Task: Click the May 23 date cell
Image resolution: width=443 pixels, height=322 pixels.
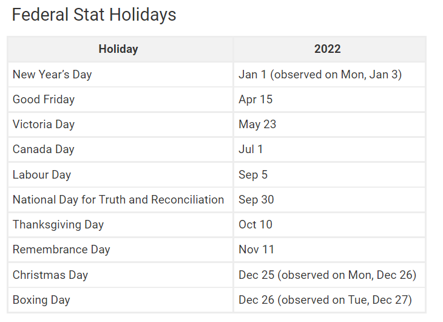Action: click(x=257, y=125)
